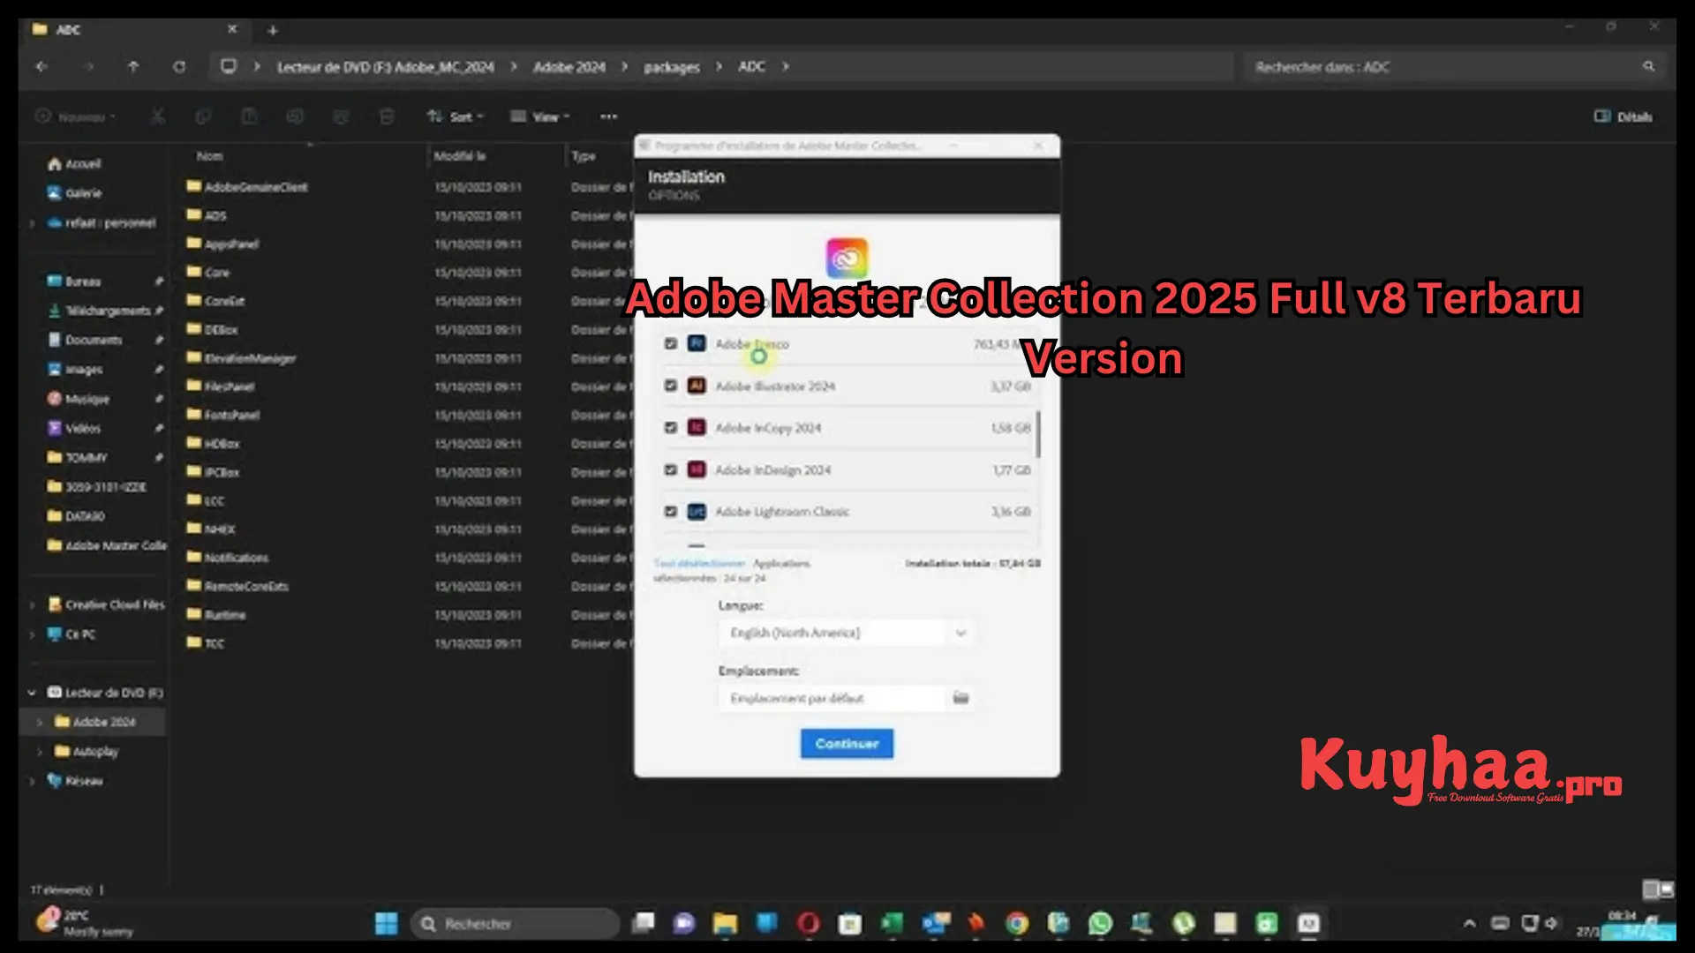1695x953 pixels.
Task: Click the Adobe Illustrator 2024 icon
Action: [697, 386]
